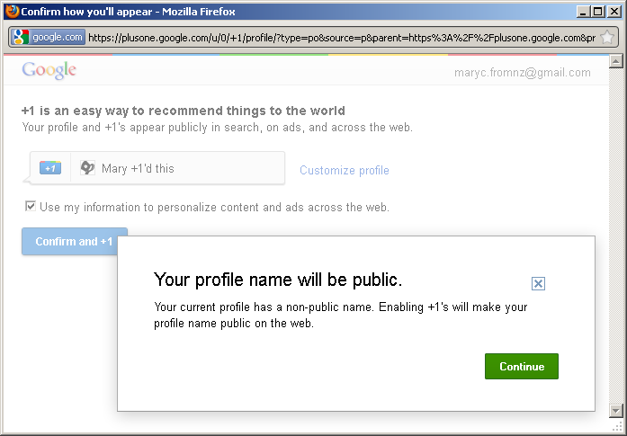The image size is (627, 436).
Task: Open the Customize profile link
Action: 345,170
